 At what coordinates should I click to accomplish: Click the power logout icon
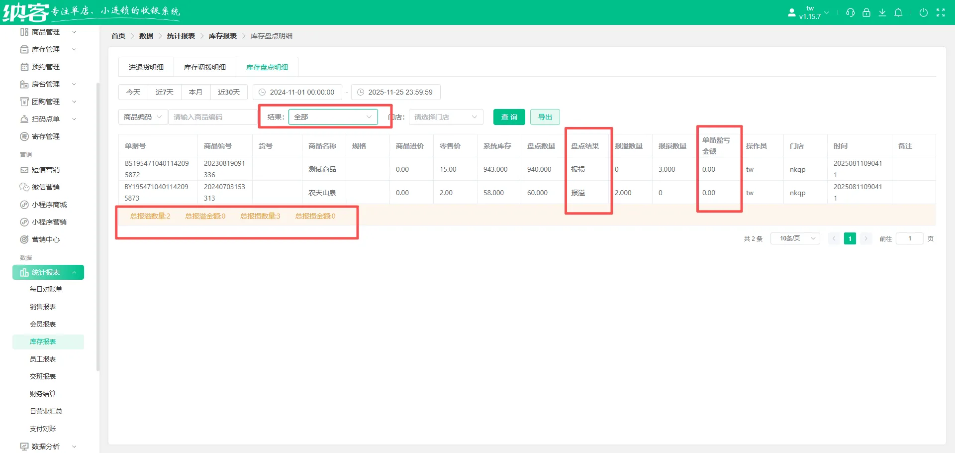[x=923, y=12]
